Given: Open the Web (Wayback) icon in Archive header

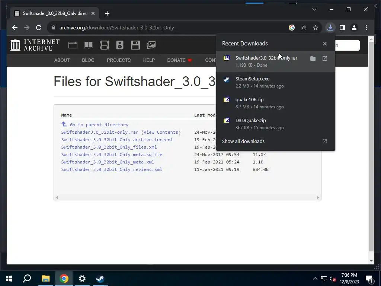Looking at the screenshot, I should point(73,45).
